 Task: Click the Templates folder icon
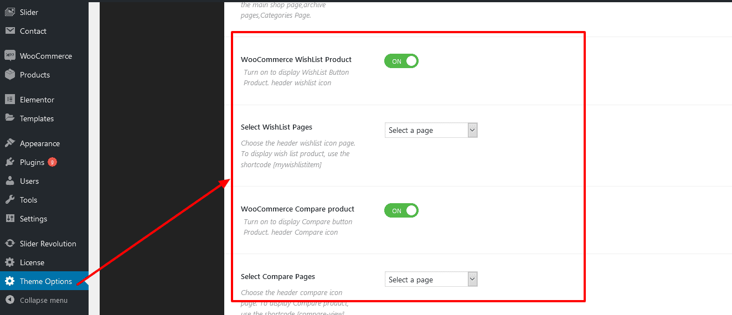tap(9, 118)
